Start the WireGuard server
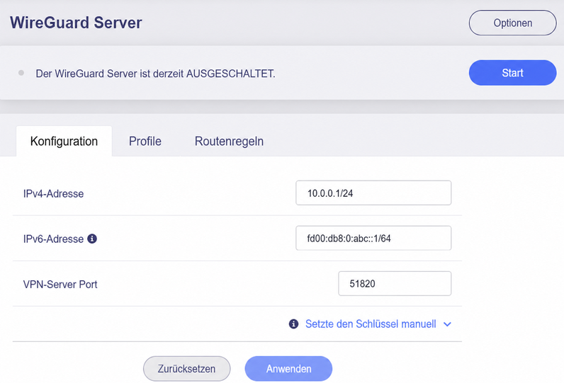Screen dimensions: 564x383 [x=512, y=73]
